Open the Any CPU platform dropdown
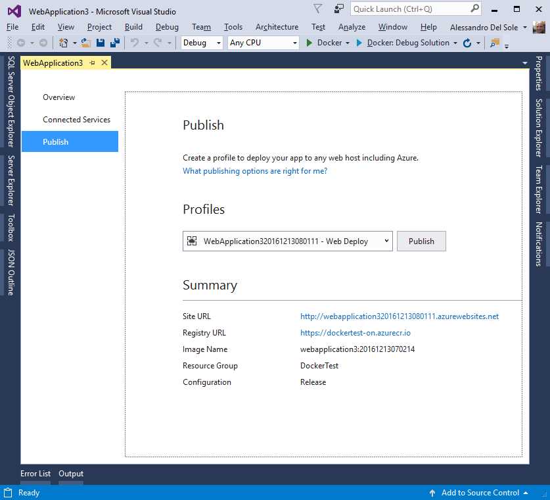Screen dimensions: 550x500 262,43
